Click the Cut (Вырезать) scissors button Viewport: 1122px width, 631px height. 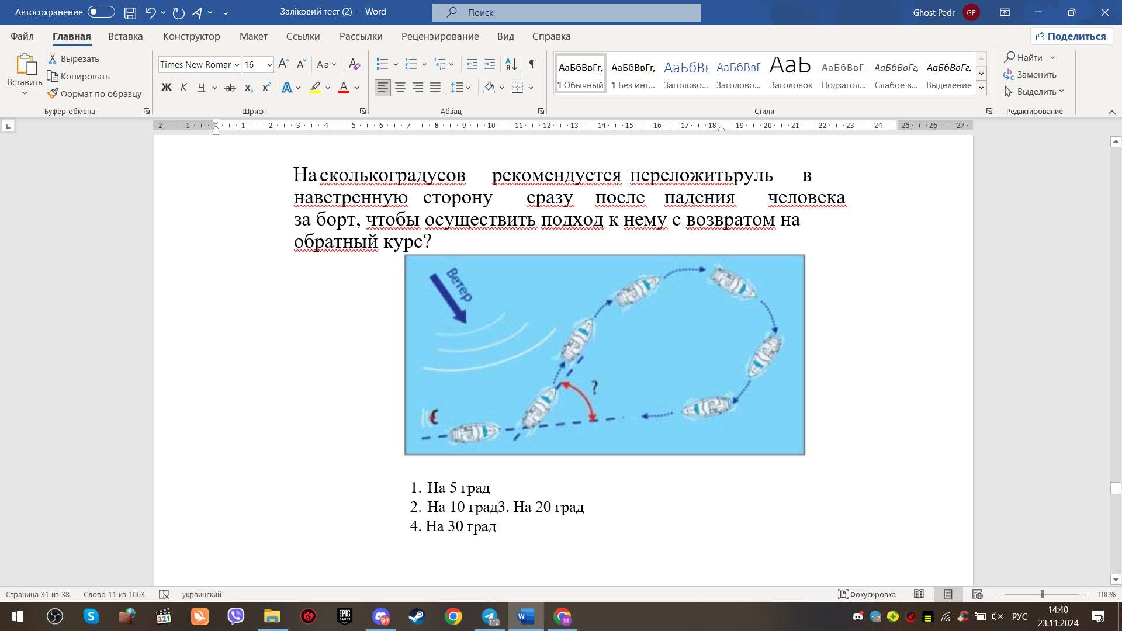point(74,58)
